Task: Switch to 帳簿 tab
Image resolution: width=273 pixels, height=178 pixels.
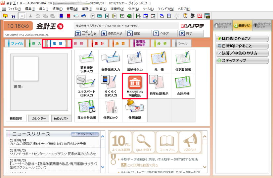Action: pyautogui.click(x=57, y=44)
